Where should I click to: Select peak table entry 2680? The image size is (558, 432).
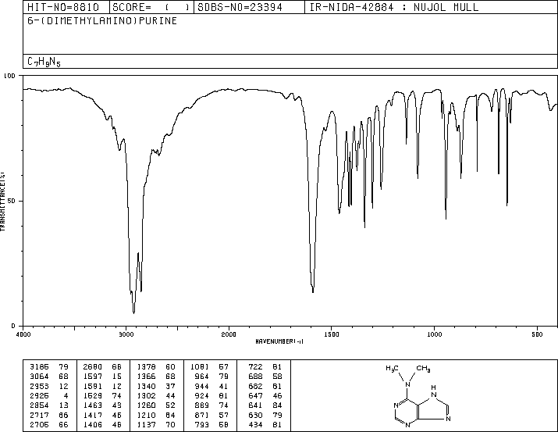pos(102,367)
